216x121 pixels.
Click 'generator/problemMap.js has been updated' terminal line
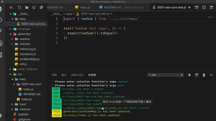tap(97, 111)
